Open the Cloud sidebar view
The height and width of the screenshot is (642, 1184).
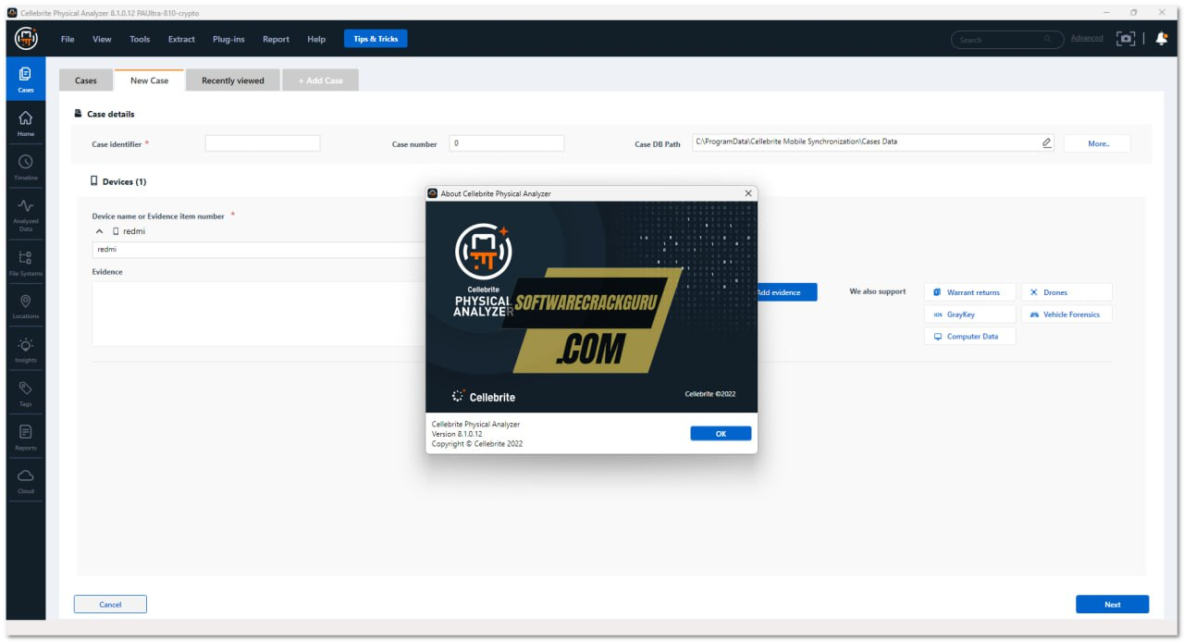point(26,481)
